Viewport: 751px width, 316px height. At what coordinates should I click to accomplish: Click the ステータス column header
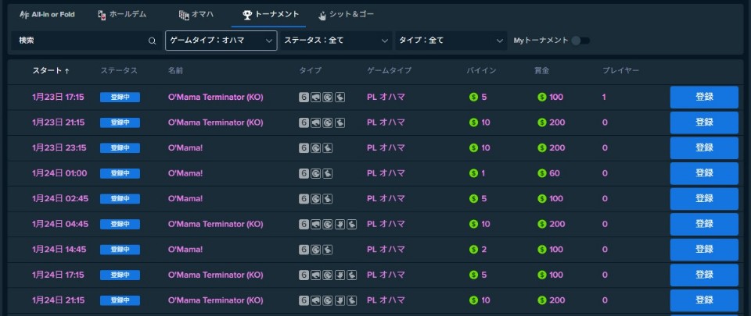[x=119, y=71]
